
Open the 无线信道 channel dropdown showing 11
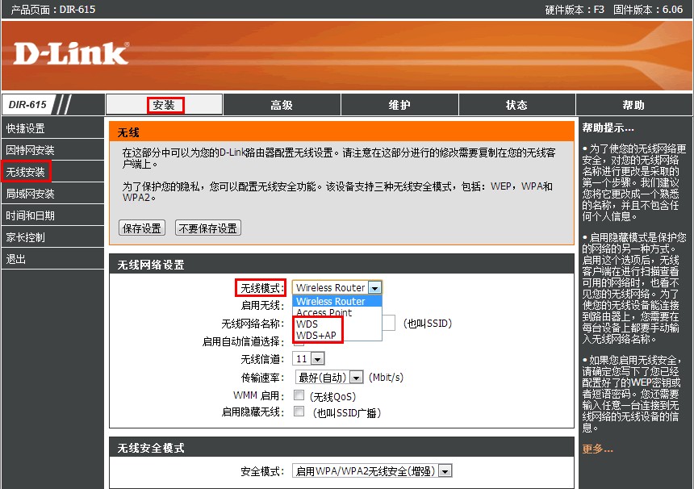click(308, 358)
